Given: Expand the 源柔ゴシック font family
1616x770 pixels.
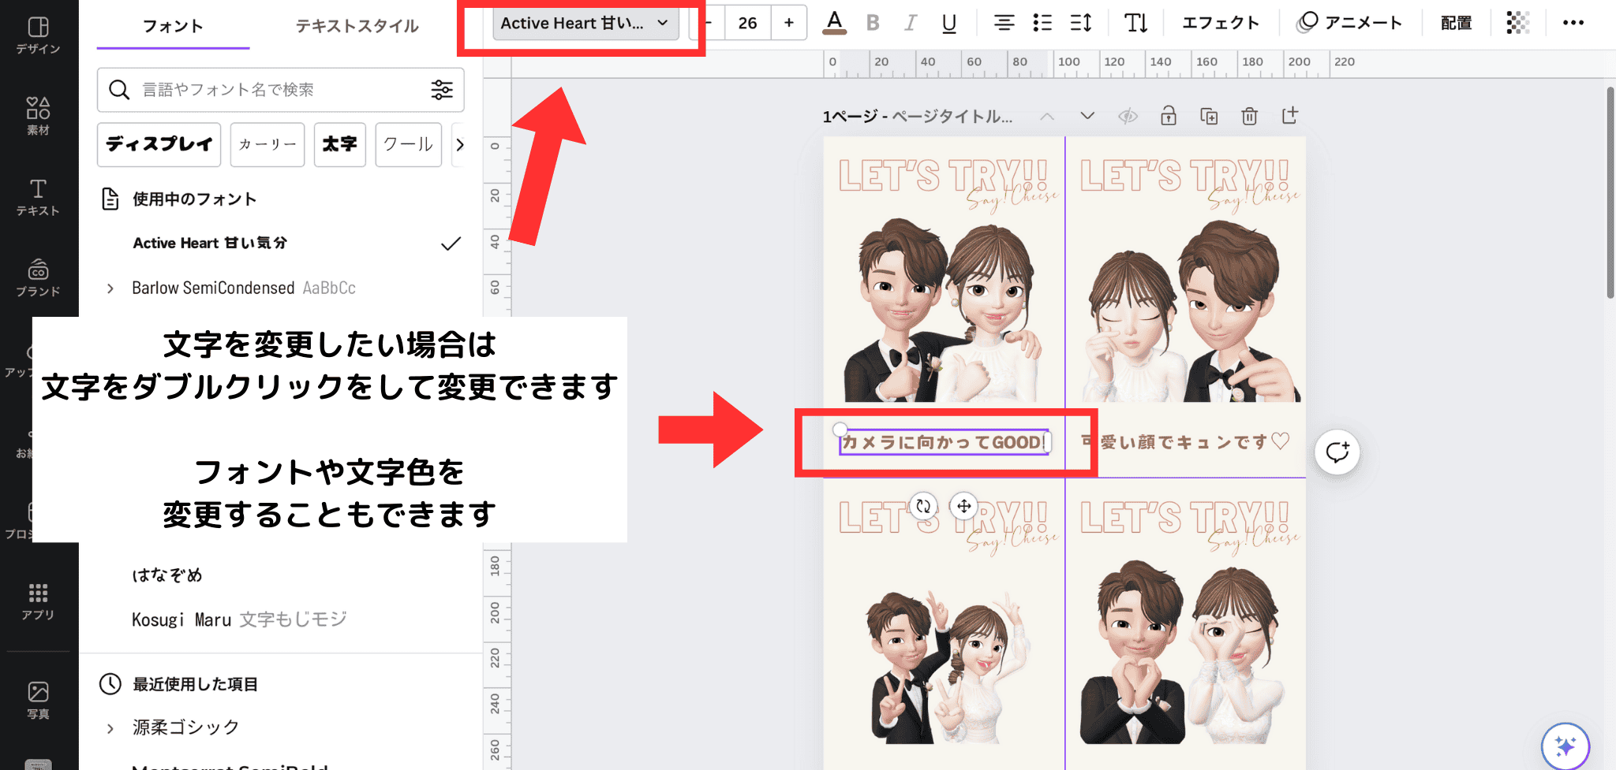Looking at the screenshot, I should coord(110,728).
